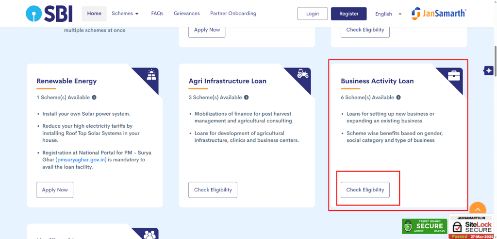497x239 pixels.
Task: Click the SBI logo
Action: pos(50,14)
